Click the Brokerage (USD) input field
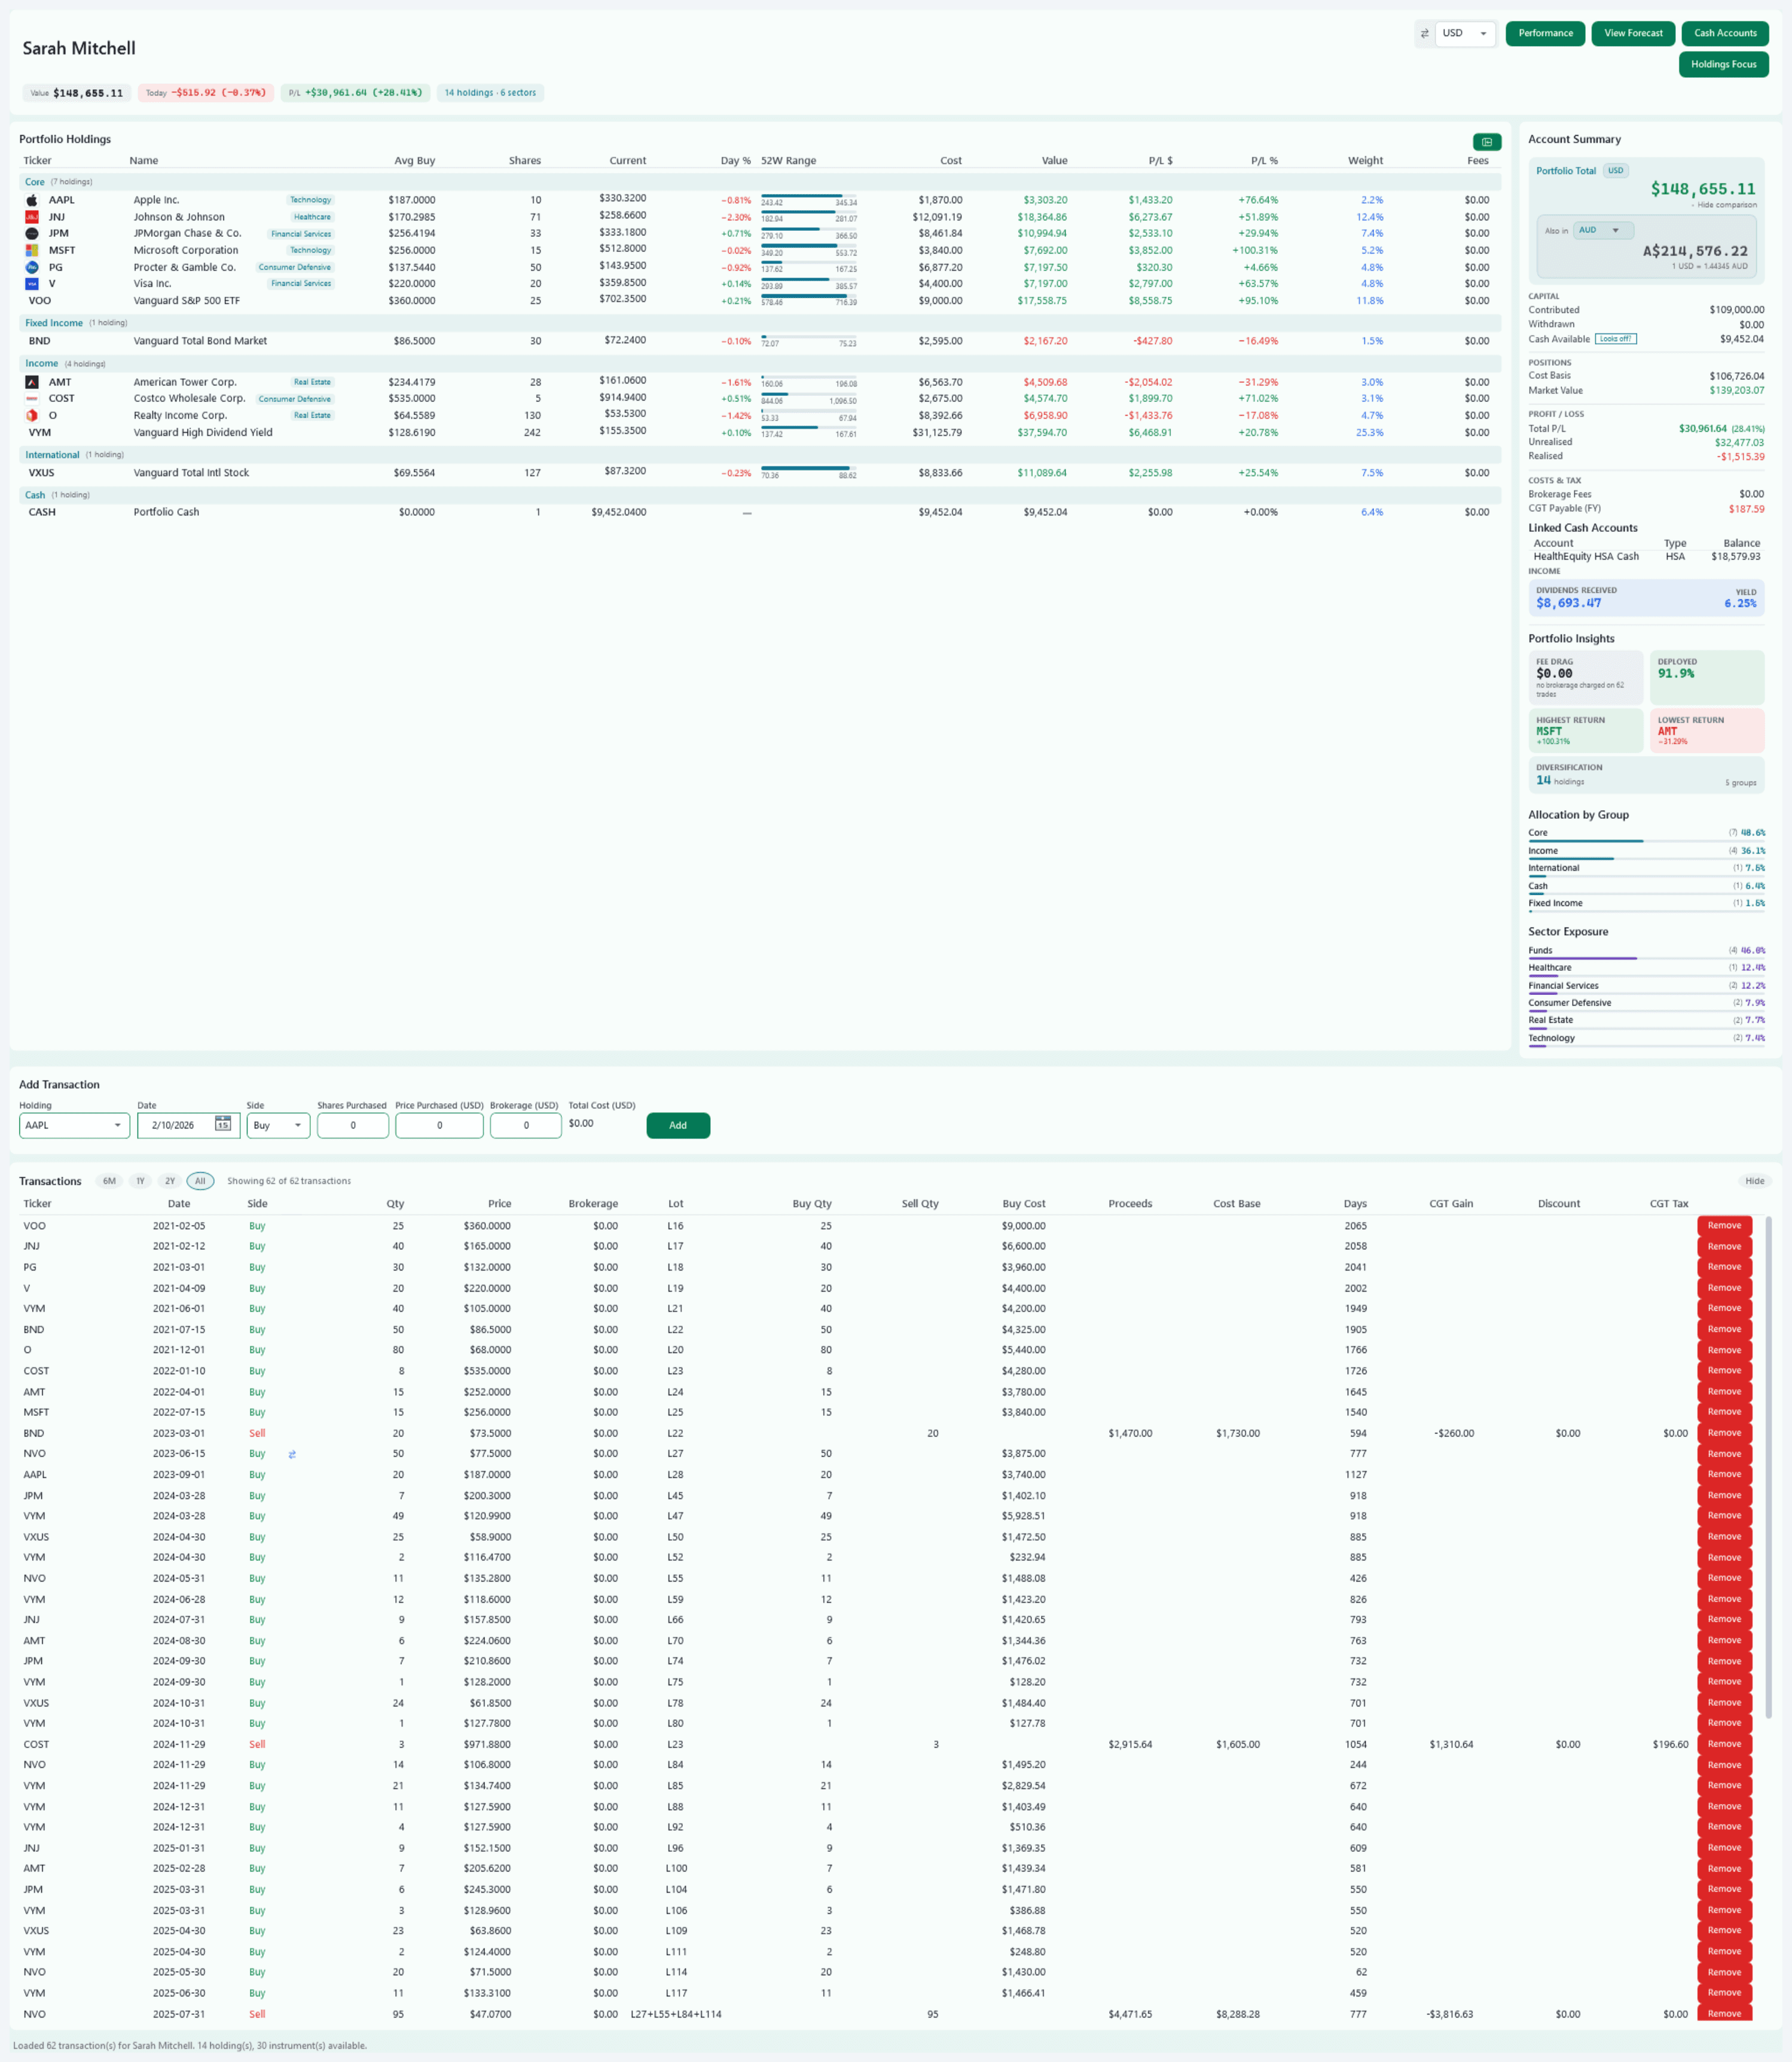Image resolution: width=1792 pixels, height=2062 pixels. (526, 1126)
